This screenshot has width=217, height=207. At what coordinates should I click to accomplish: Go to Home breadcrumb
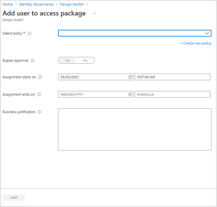pos(8,4)
